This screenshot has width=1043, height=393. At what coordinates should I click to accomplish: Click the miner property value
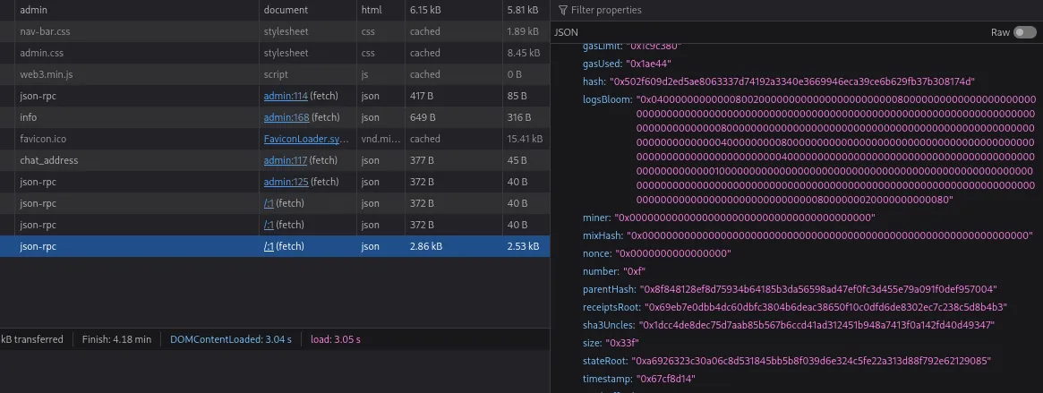[x=745, y=218]
